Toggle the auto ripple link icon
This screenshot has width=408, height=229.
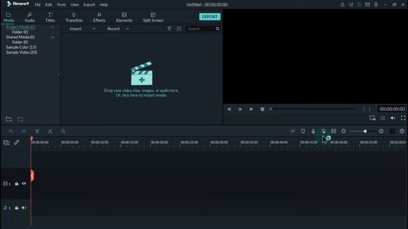click(x=17, y=142)
